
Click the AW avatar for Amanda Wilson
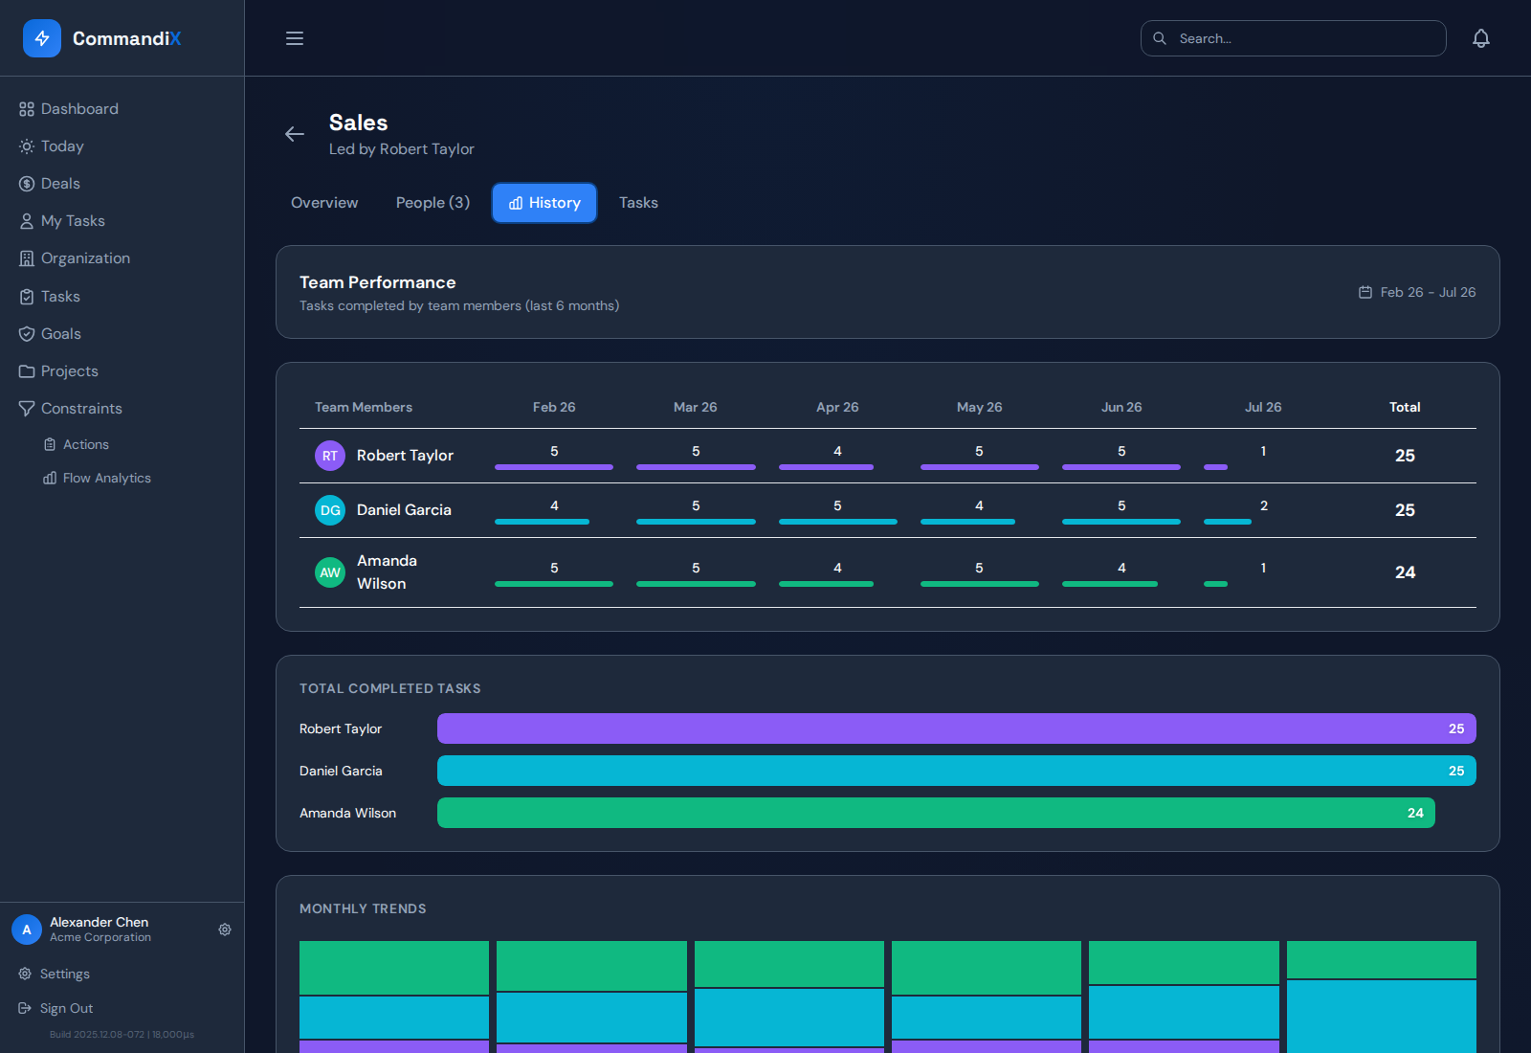pos(330,572)
